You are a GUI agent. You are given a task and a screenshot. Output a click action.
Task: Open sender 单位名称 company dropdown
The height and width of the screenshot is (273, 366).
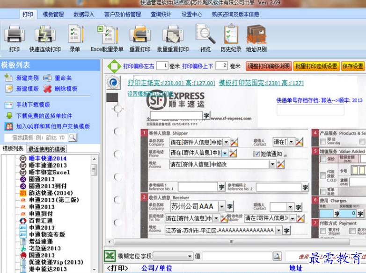[x=226, y=142]
